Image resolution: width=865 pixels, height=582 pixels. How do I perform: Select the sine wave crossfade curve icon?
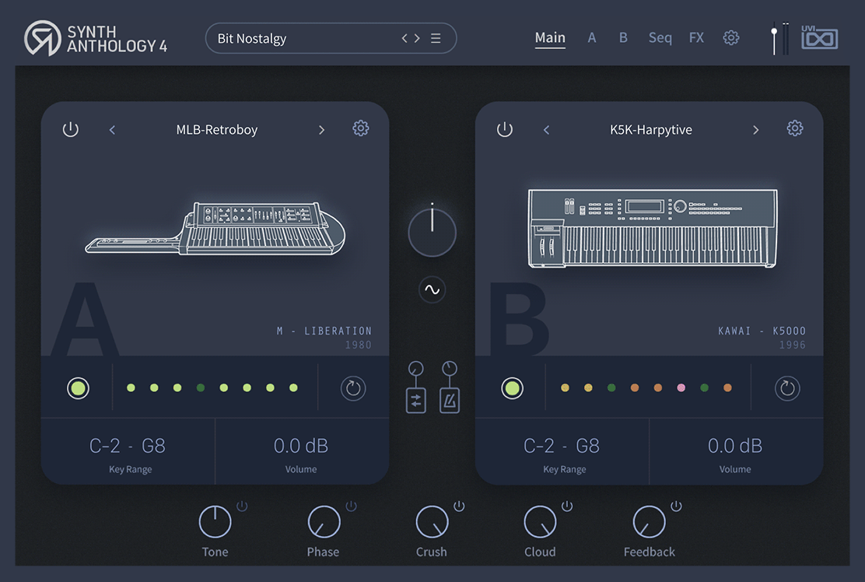(432, 289)
